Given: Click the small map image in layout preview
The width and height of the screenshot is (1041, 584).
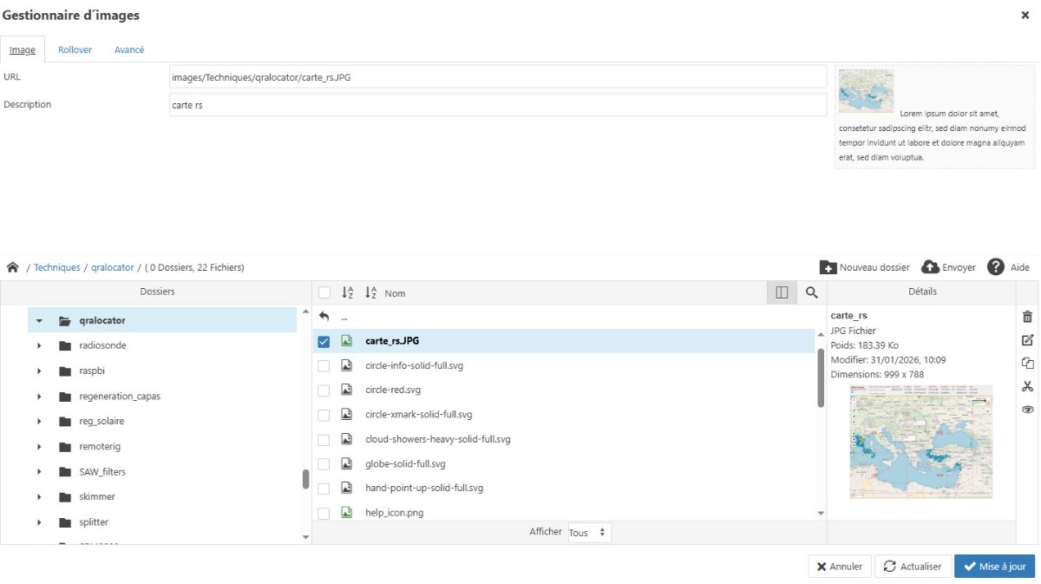Looking at the screenshot, I should tap(866, 91).
